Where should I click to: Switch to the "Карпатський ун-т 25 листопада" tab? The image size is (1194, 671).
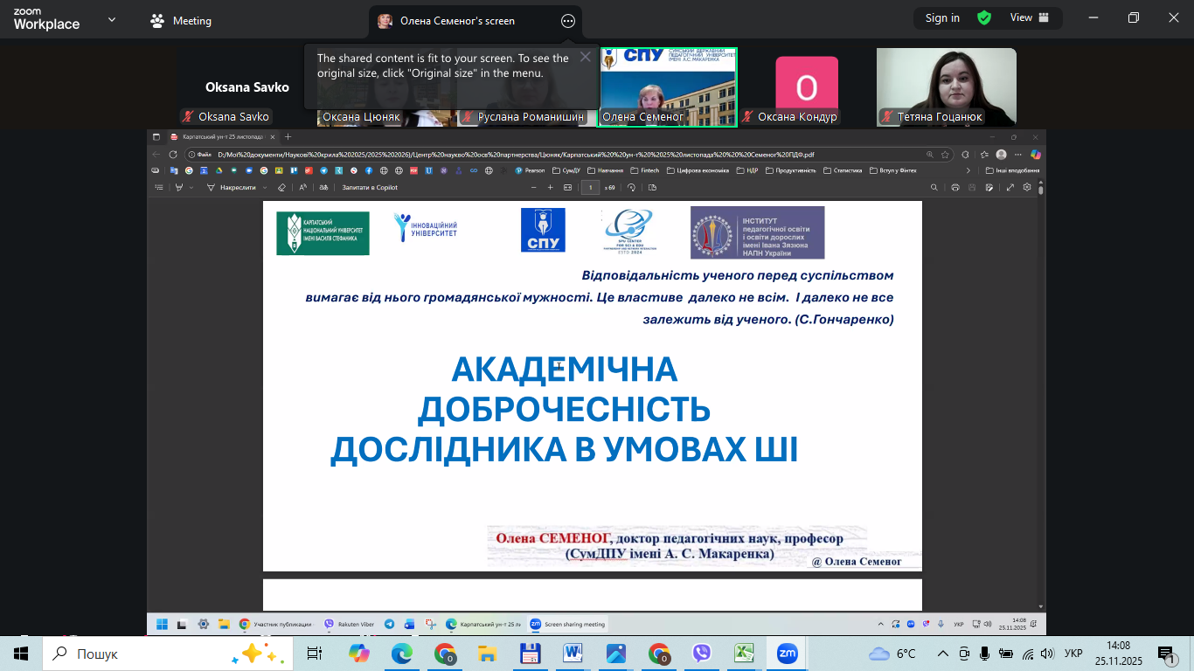point(217,136)
